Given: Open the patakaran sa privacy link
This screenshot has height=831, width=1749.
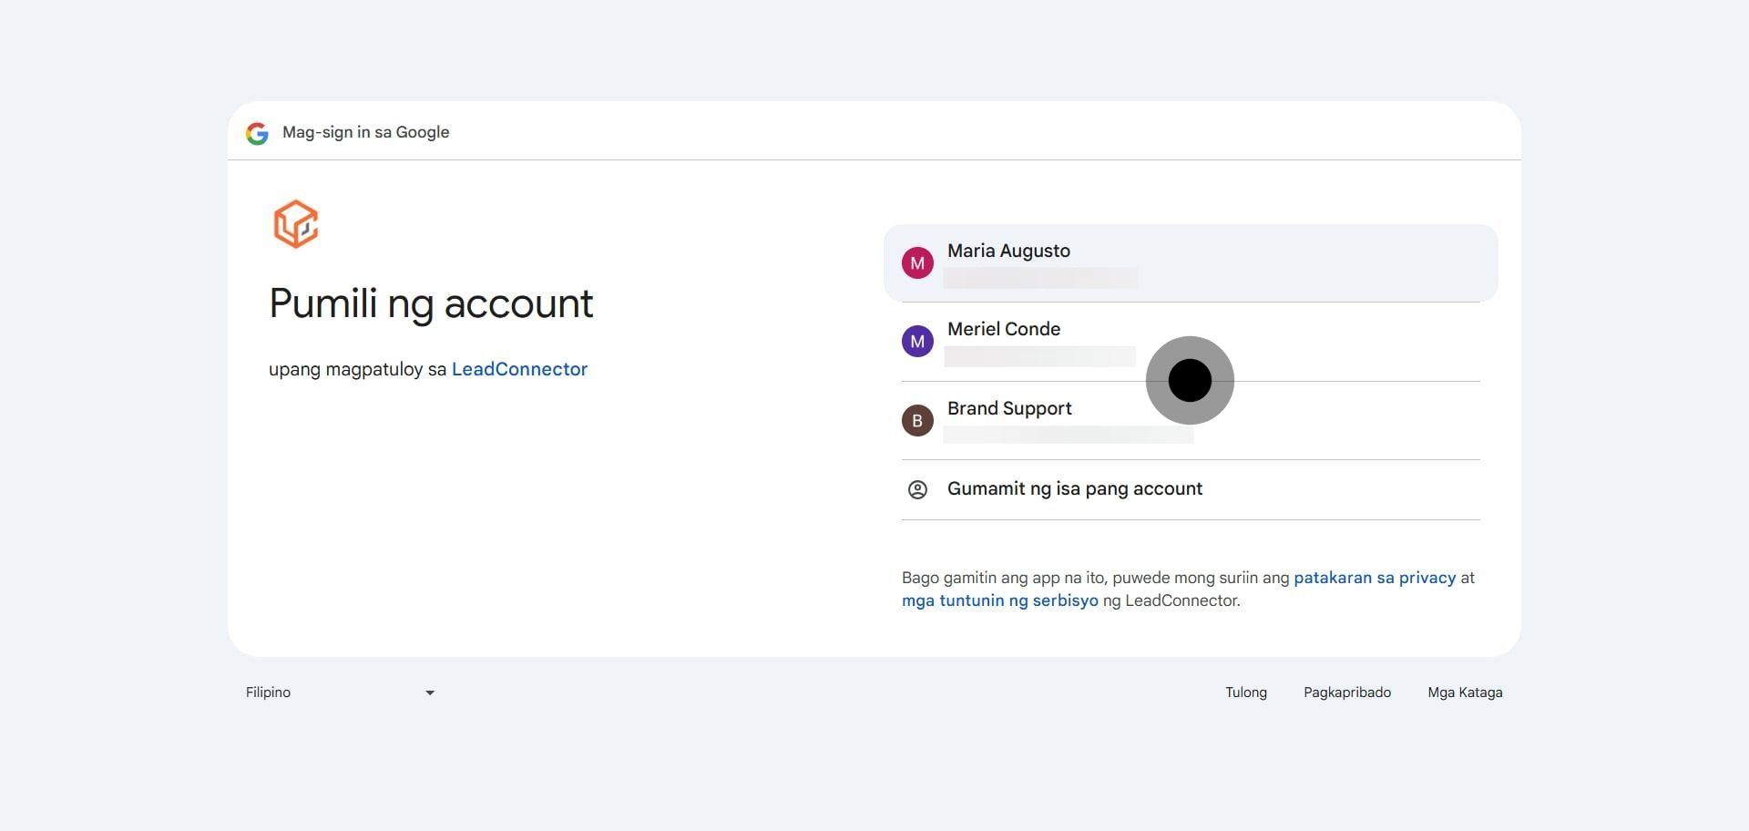Looking at the screenshot, I should coord(1375,578).
